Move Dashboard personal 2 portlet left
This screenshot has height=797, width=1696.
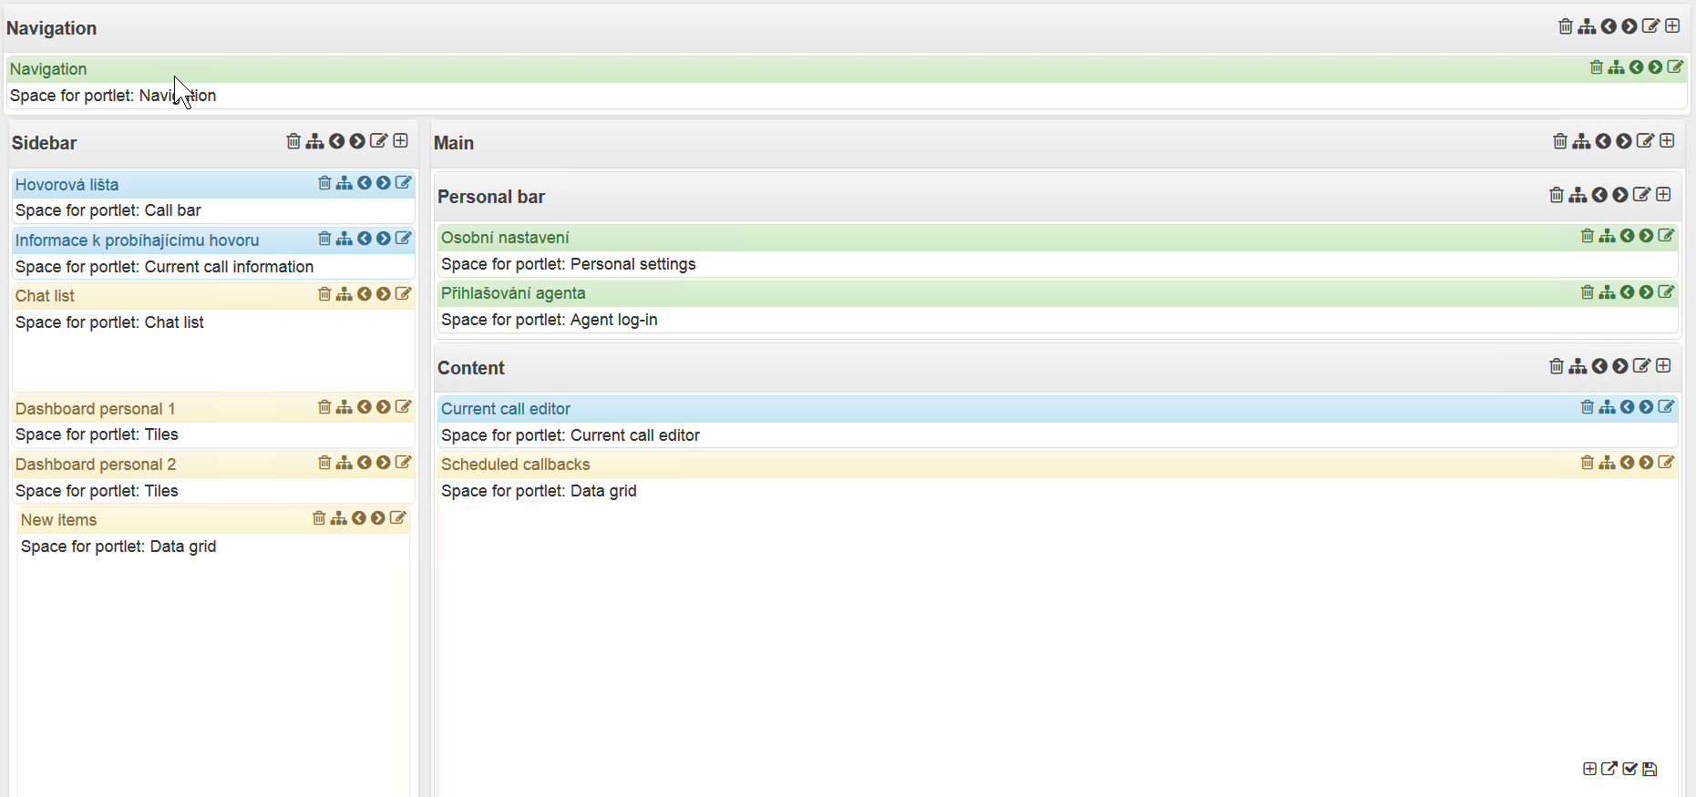click(365, 463)
